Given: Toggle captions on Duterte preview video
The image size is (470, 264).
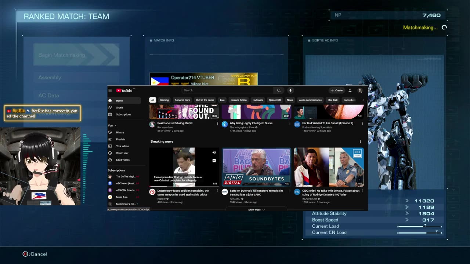Looking at the screenshot, I should coord(214,161).
